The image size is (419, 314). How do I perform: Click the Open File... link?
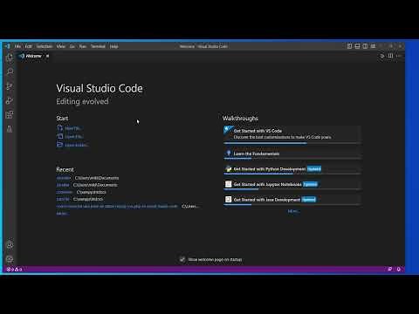[x=70, y=136]
